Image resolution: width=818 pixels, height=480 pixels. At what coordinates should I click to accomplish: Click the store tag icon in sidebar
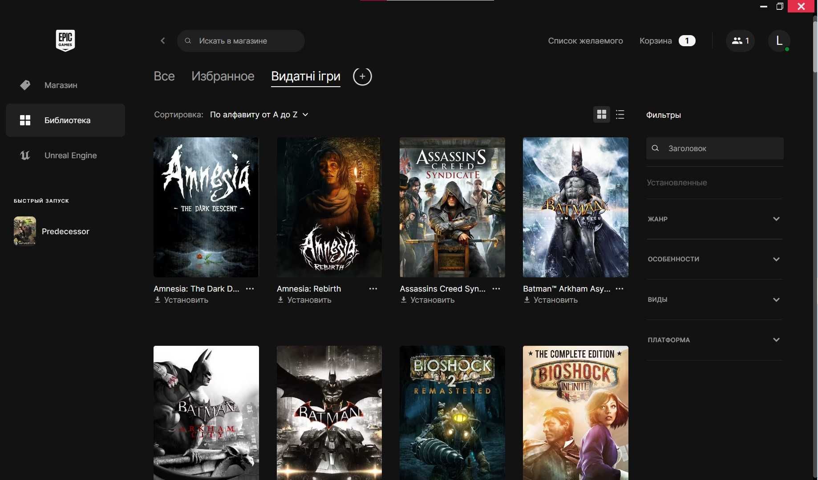coord(25,85)
